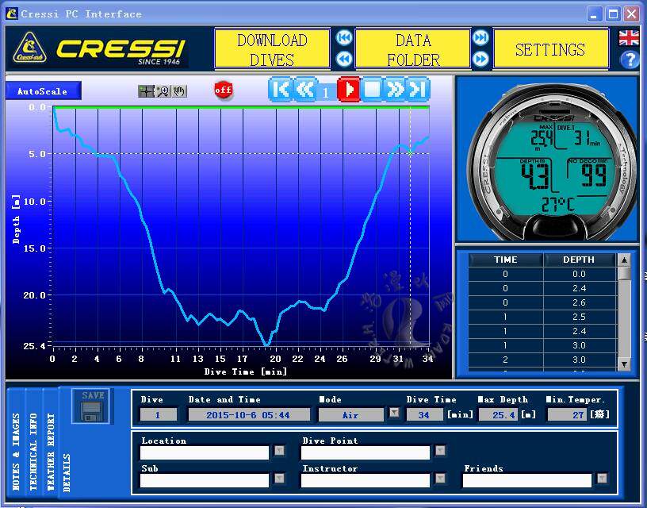This screenshot has width=647, height=508.
Task: Click the Cressi logo in the header
Action: (99, 49)
